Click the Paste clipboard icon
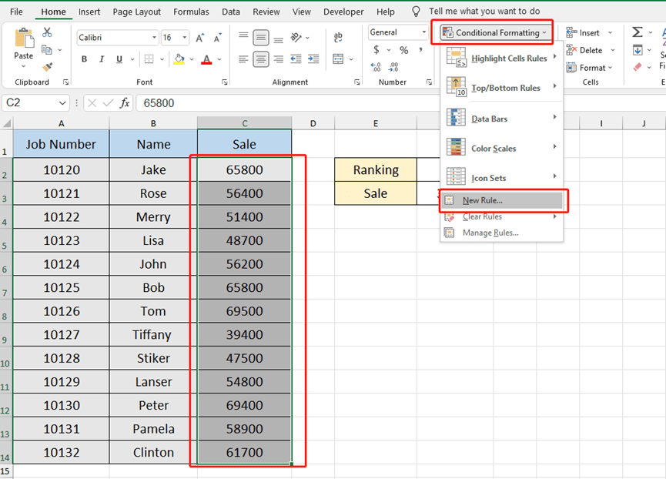Viewport: 666px width, 479px height. click(24, 38)
